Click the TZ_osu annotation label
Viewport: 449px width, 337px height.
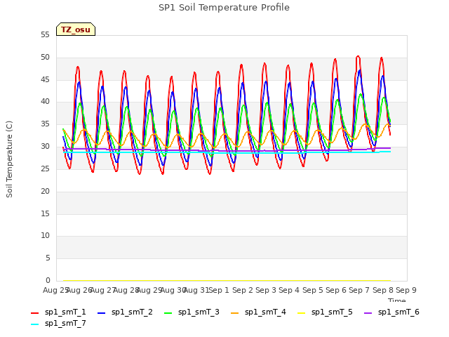coord(76,29)
